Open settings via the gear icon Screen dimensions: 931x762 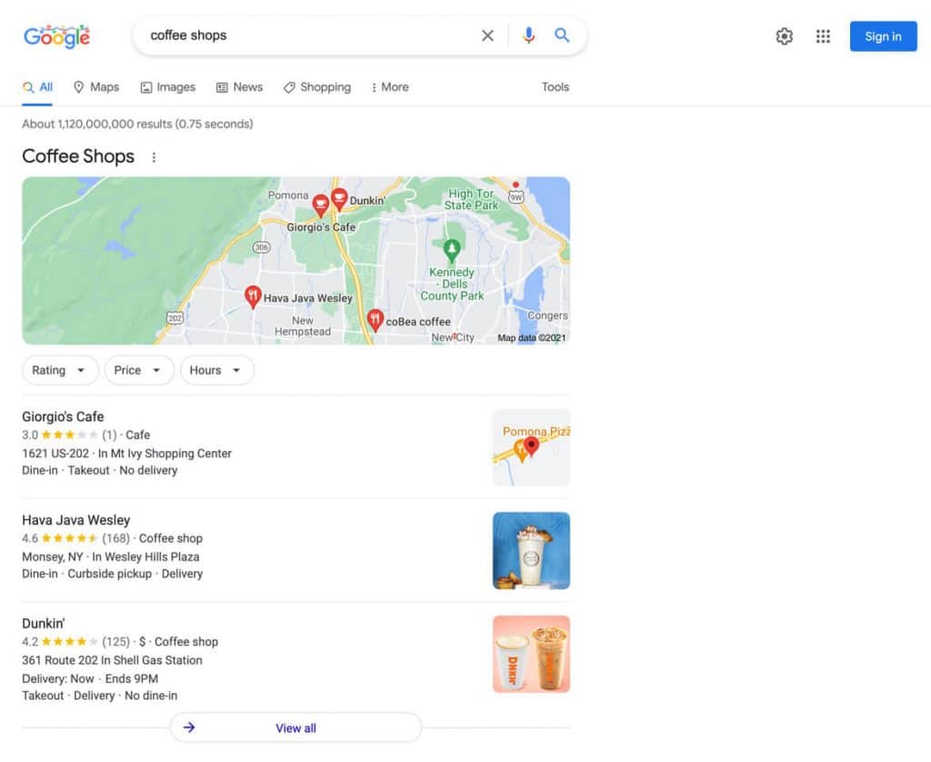(785, 36)
